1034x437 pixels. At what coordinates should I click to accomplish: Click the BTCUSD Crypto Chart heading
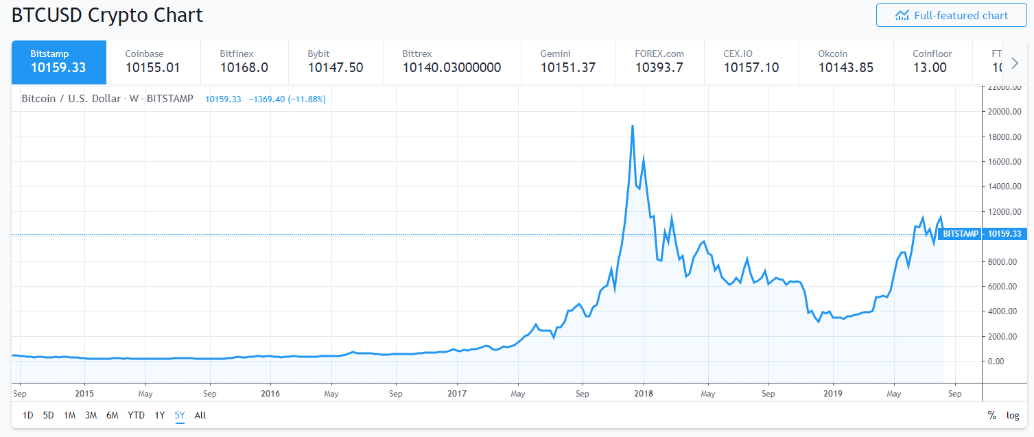tap(107, 15)
